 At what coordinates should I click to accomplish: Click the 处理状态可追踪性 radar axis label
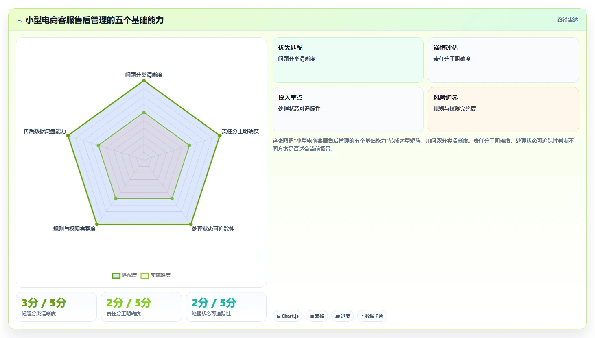(213, 229)
